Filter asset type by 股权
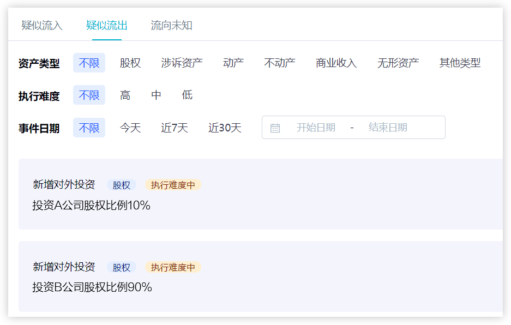Screen dimensions: 511x325 point(130,63)
